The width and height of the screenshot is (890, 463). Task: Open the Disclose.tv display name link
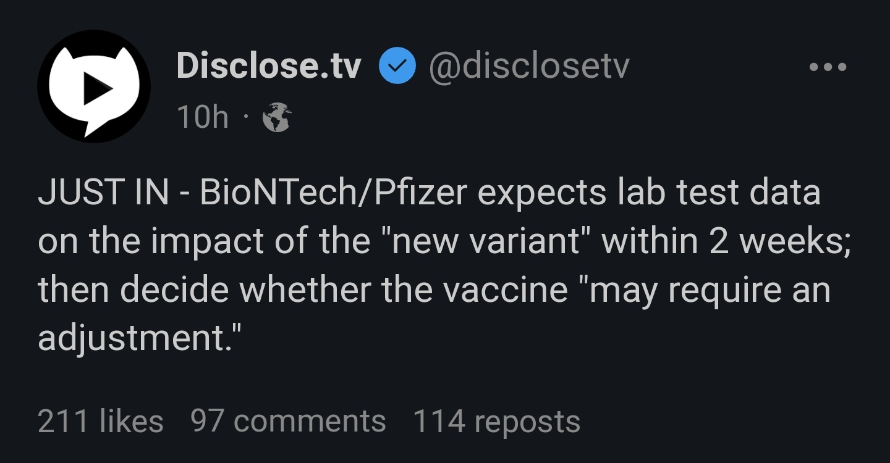coord(268,66)
